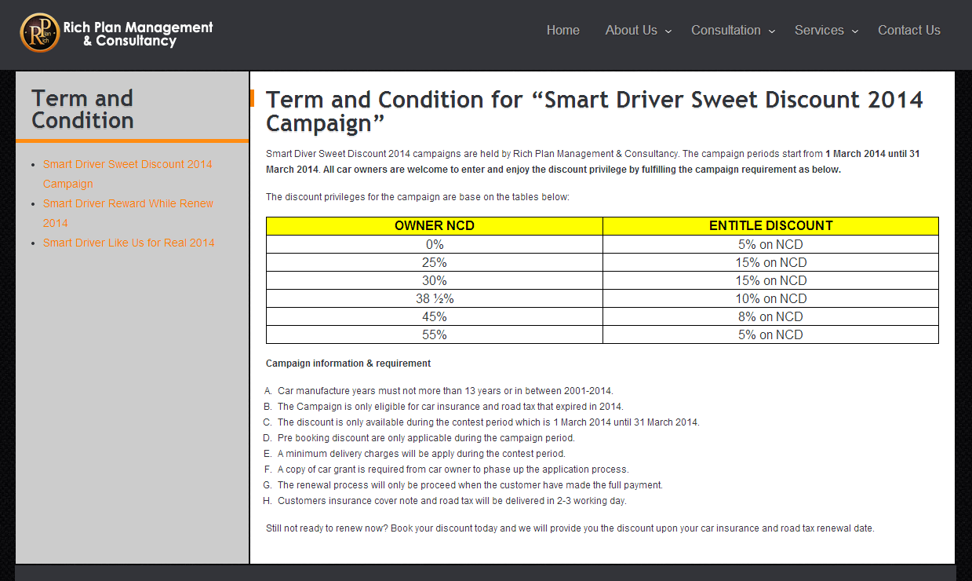
Task: Click the "OWNER NCD" table header
Action: 435,226
